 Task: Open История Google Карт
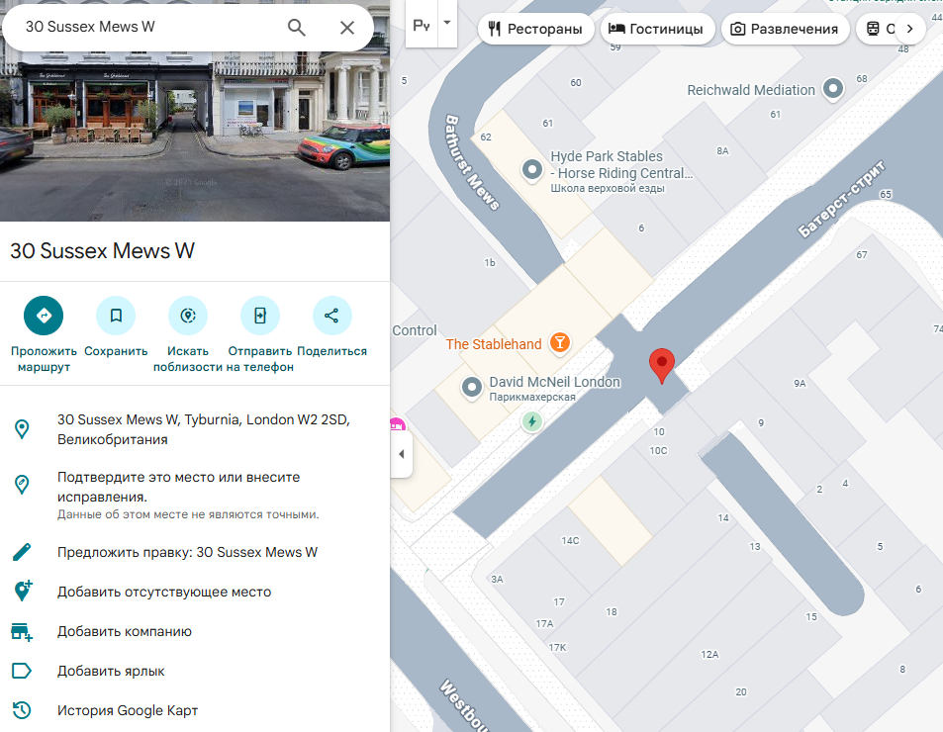[x=128, y=710]
